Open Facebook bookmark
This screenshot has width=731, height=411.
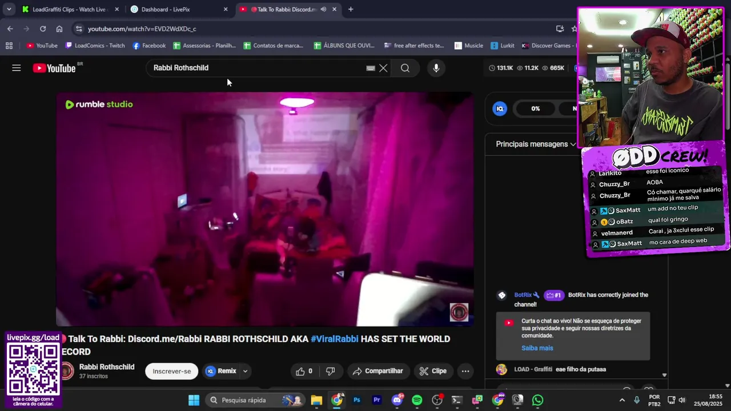coord(149,46)
